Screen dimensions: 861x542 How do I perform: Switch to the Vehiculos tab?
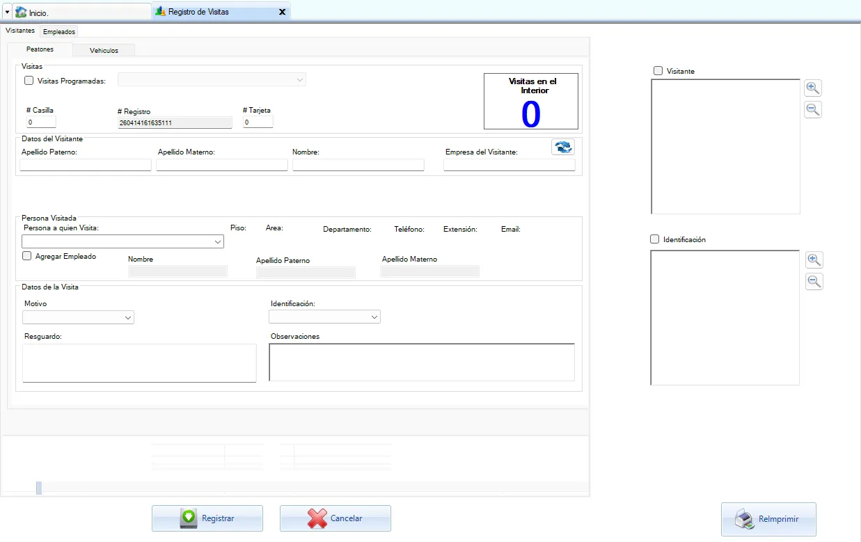pos(104,50)
